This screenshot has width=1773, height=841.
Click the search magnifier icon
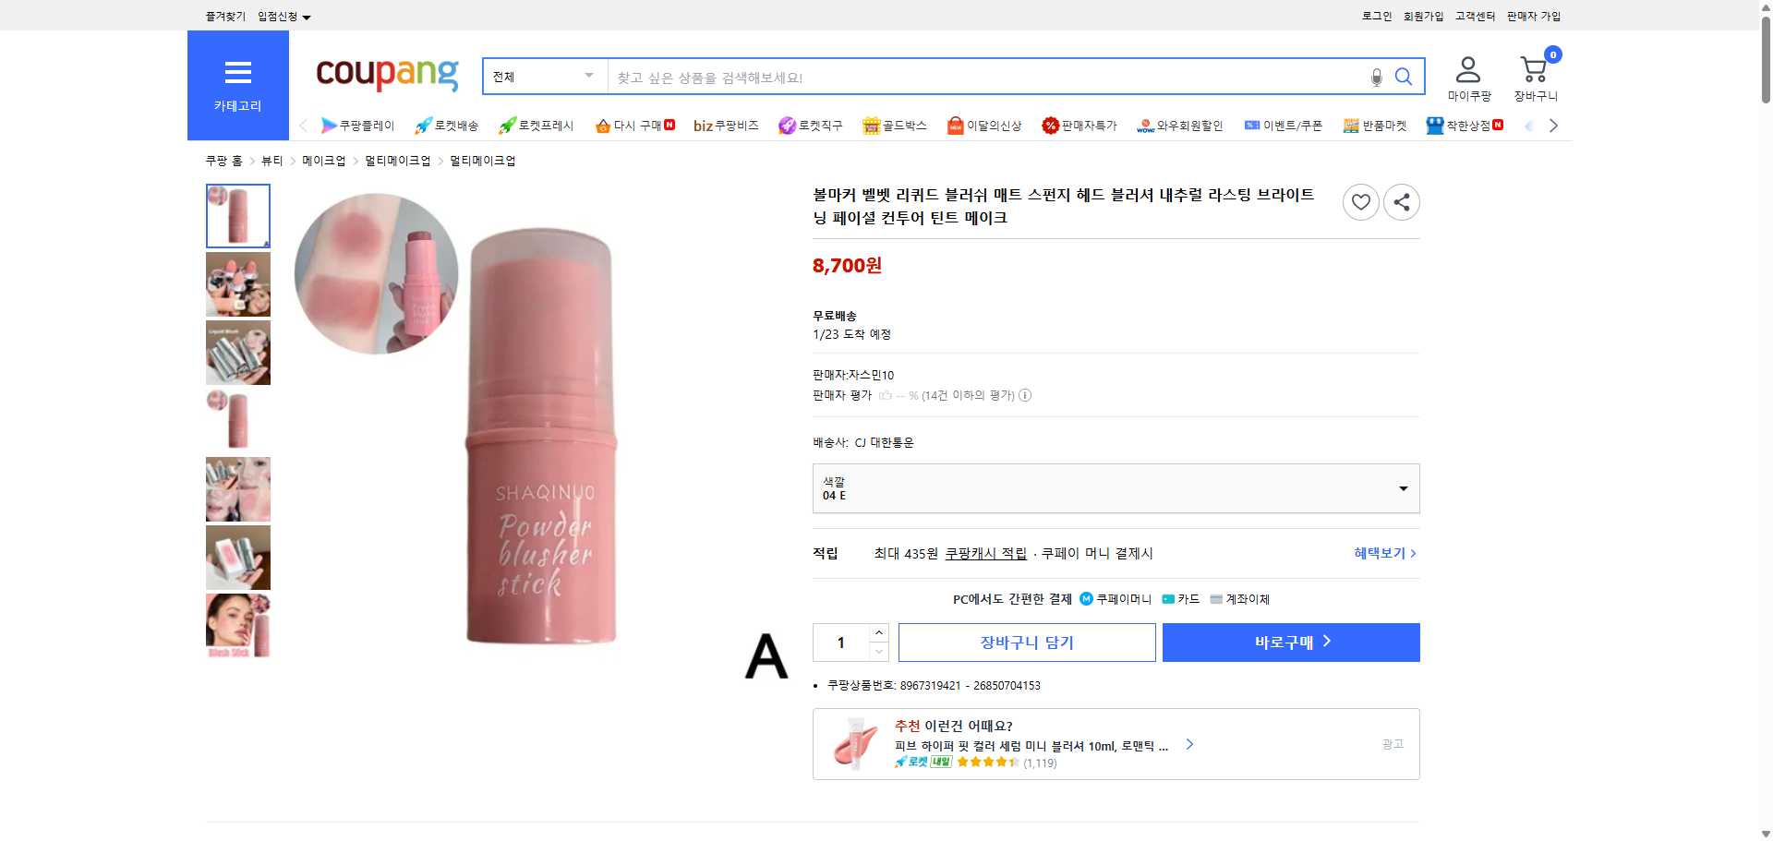[1404, 77]
